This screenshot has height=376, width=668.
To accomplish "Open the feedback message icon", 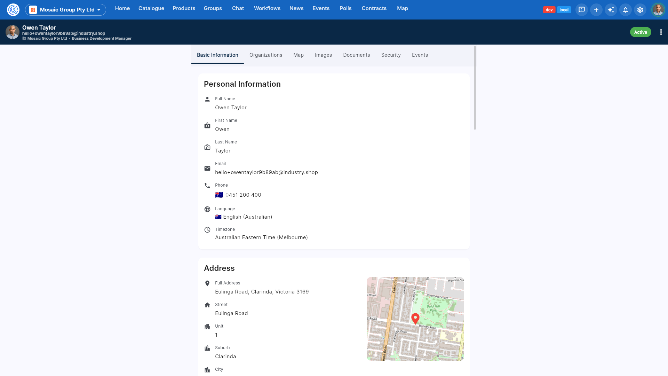I will coord(582,10).
